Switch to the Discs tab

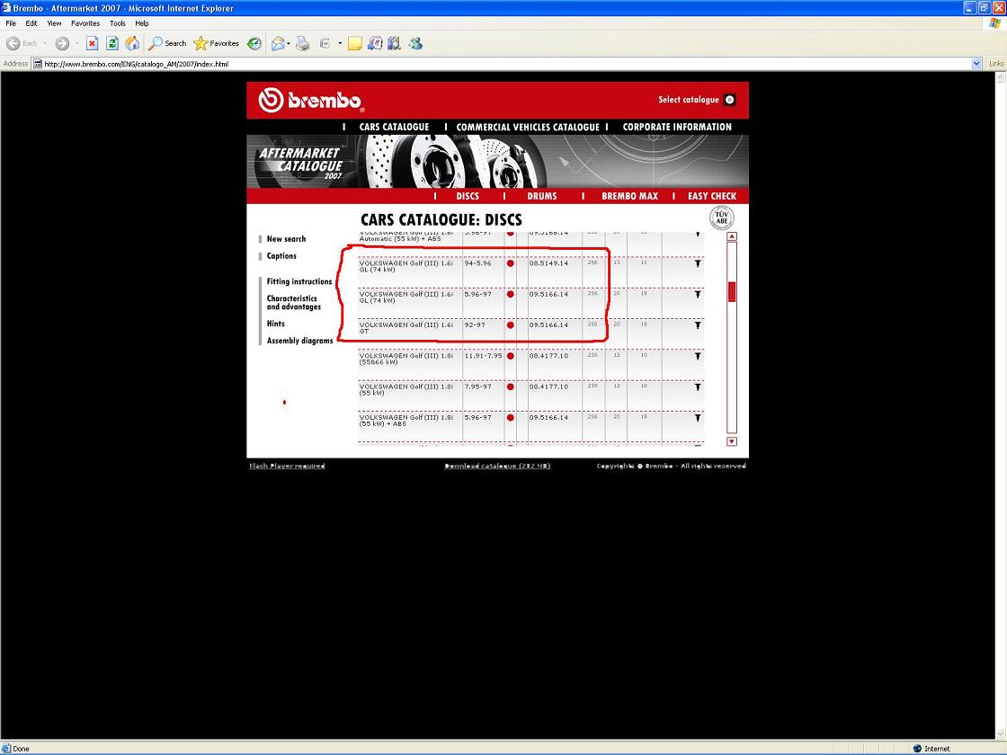coord(468,196)
